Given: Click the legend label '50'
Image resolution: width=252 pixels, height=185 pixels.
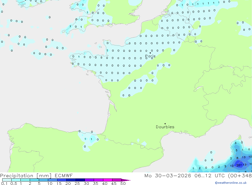Looking at the screenshot, I should pos(123,183).
